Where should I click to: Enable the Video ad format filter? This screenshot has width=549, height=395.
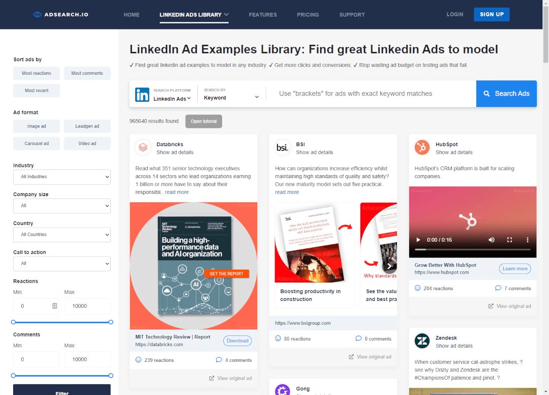click(87, 143)
